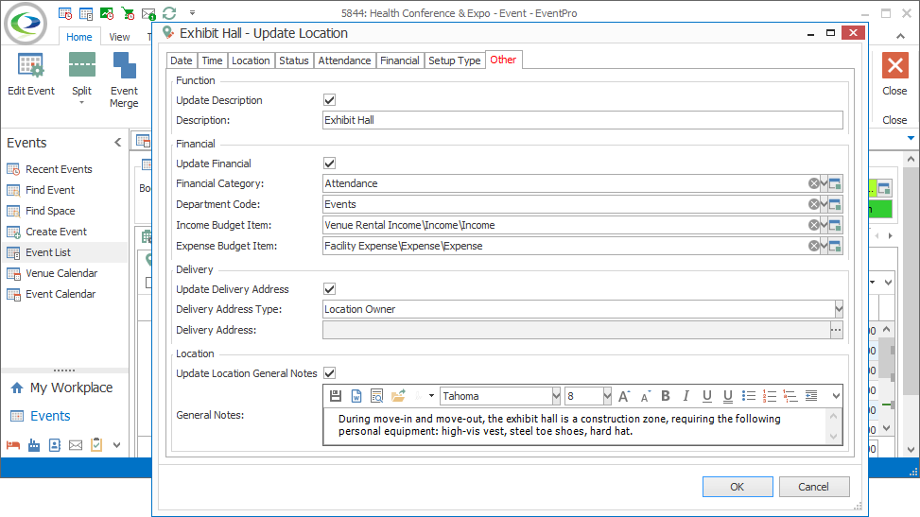Apply multilevel list in General Notes
This screenshot has width=920, height=517.
pos(790,396)
